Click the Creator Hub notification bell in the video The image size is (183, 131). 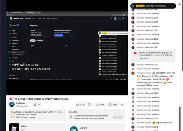[x=111, y=19]
